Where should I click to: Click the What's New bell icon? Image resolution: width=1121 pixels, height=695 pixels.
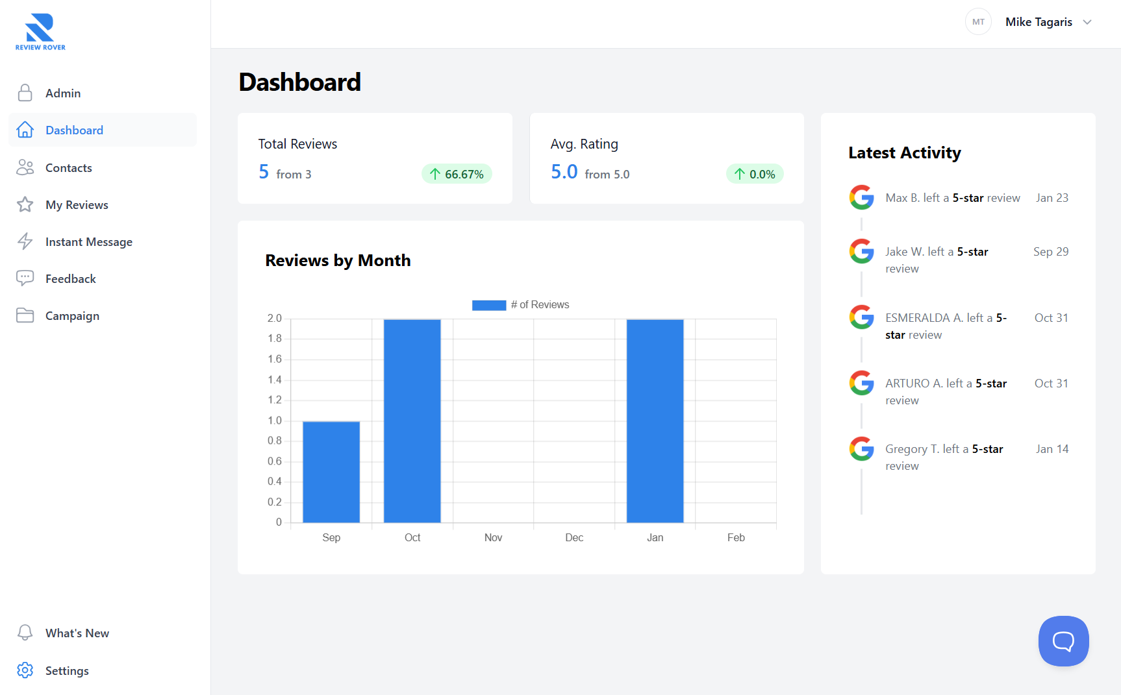[25, 633]
